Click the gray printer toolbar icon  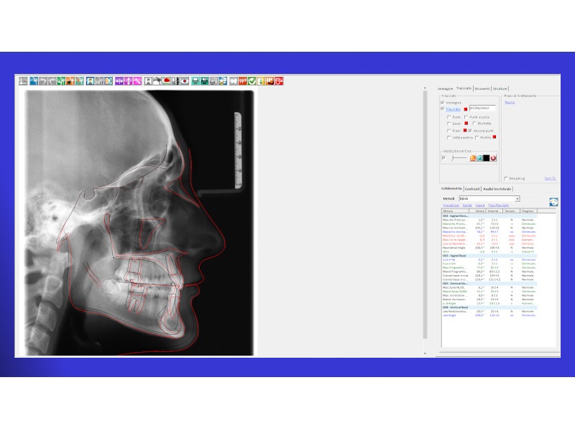(213, 81)
